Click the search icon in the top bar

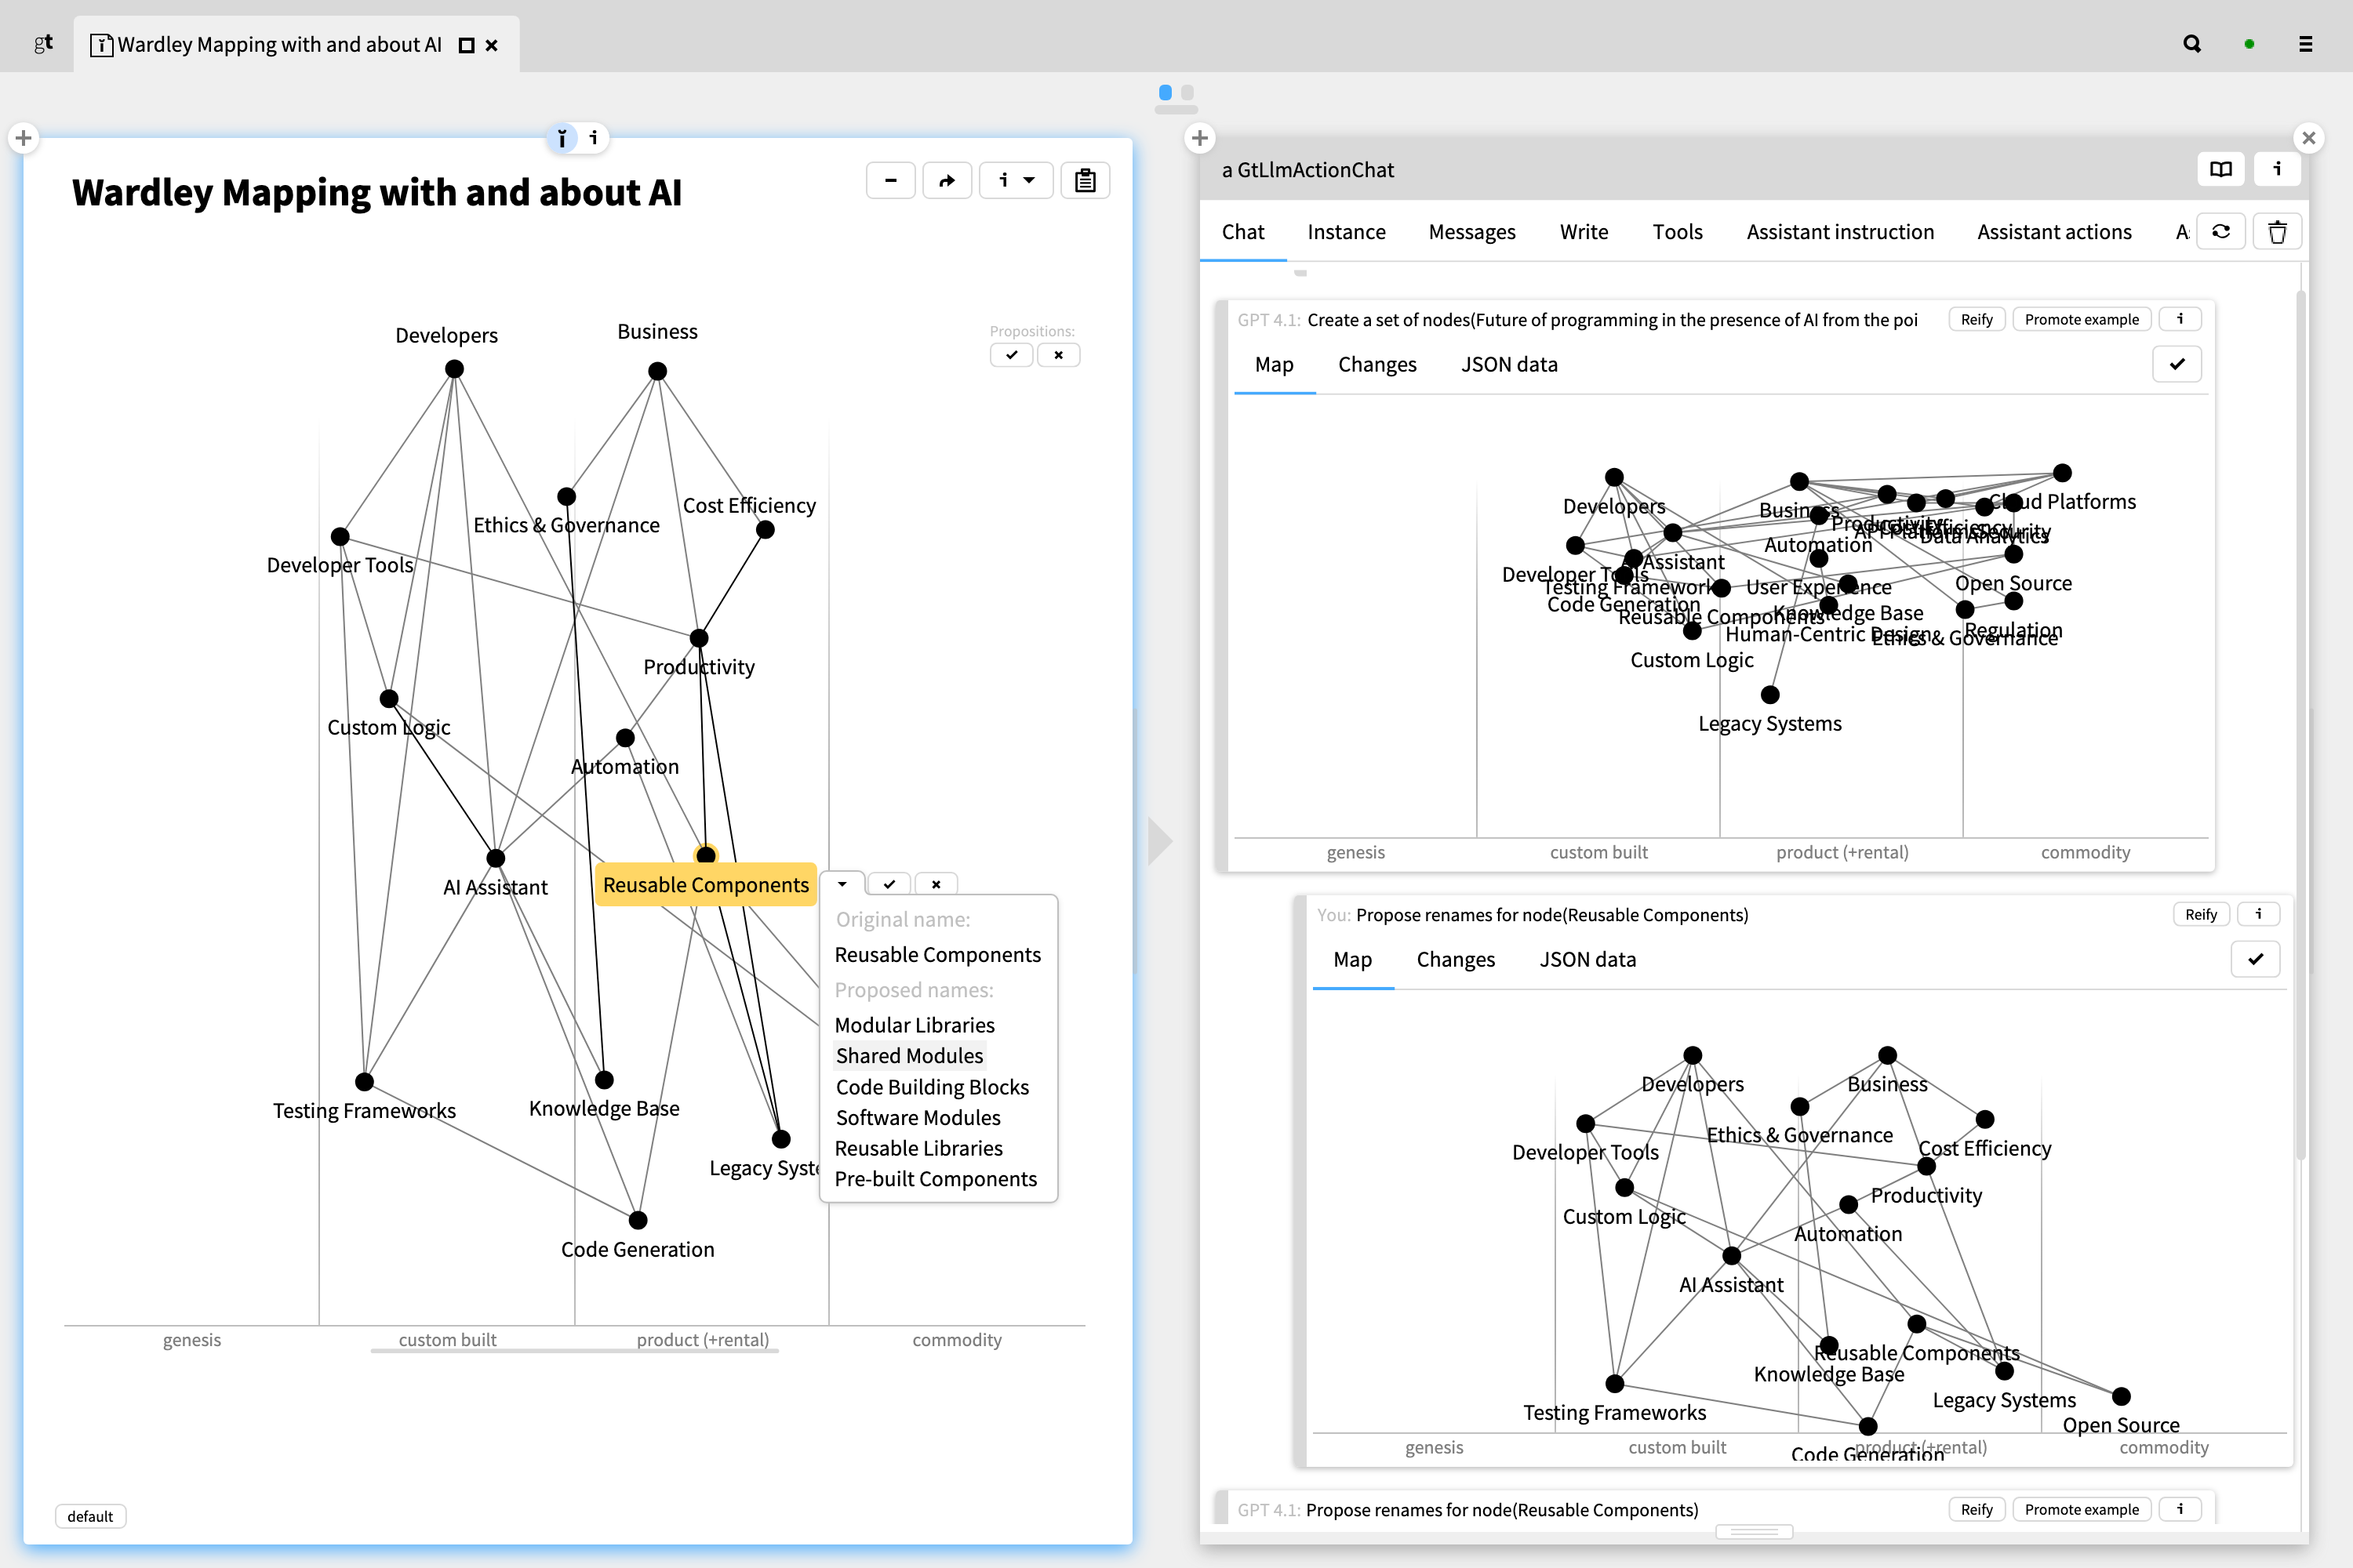tap(2191, 44)
